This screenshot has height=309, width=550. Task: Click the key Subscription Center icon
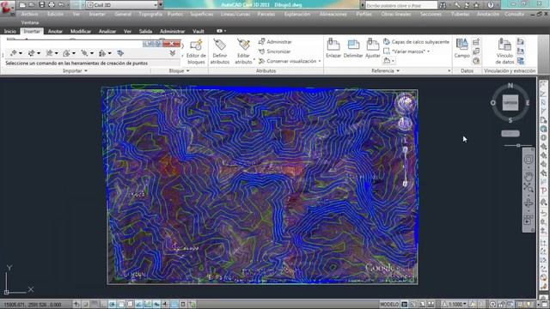pyautogui.click(x=457, y=5)
